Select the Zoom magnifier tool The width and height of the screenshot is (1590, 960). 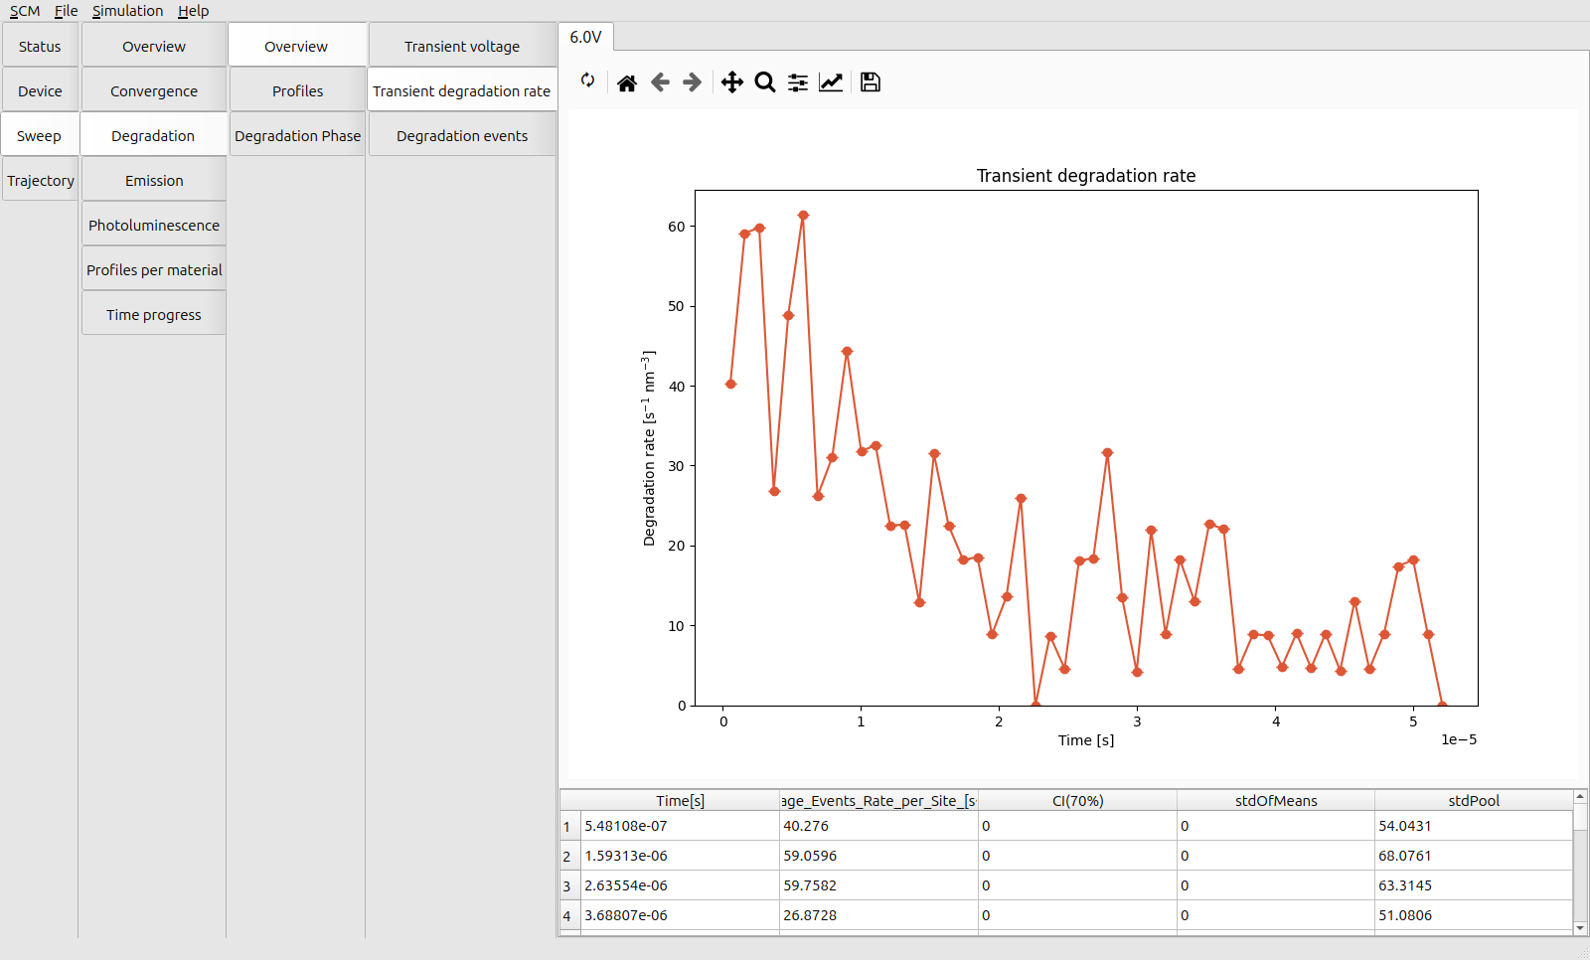(764, 82)
